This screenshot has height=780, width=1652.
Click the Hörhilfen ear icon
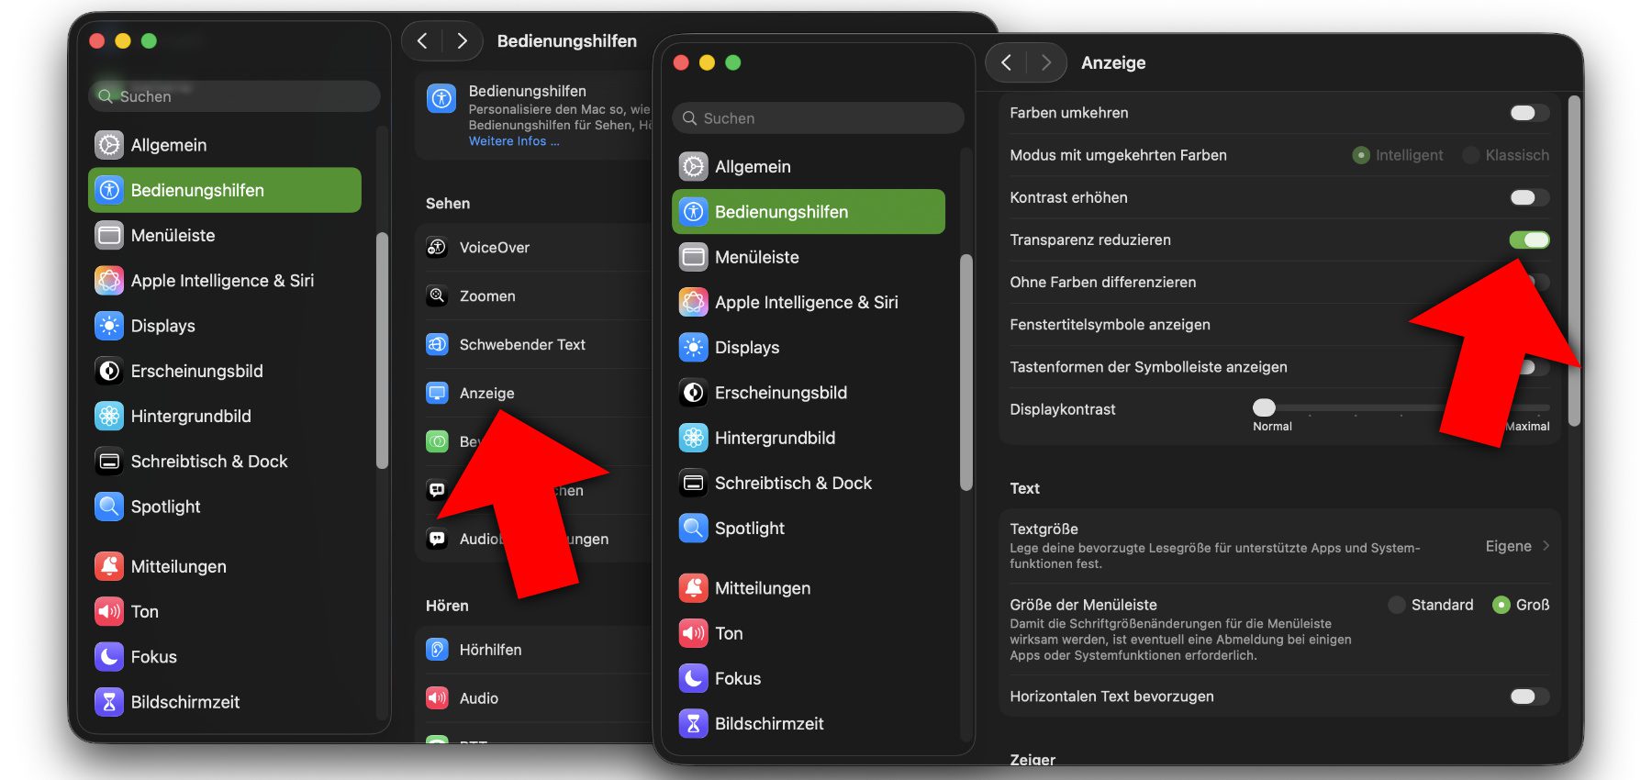(x=437, y=650)
